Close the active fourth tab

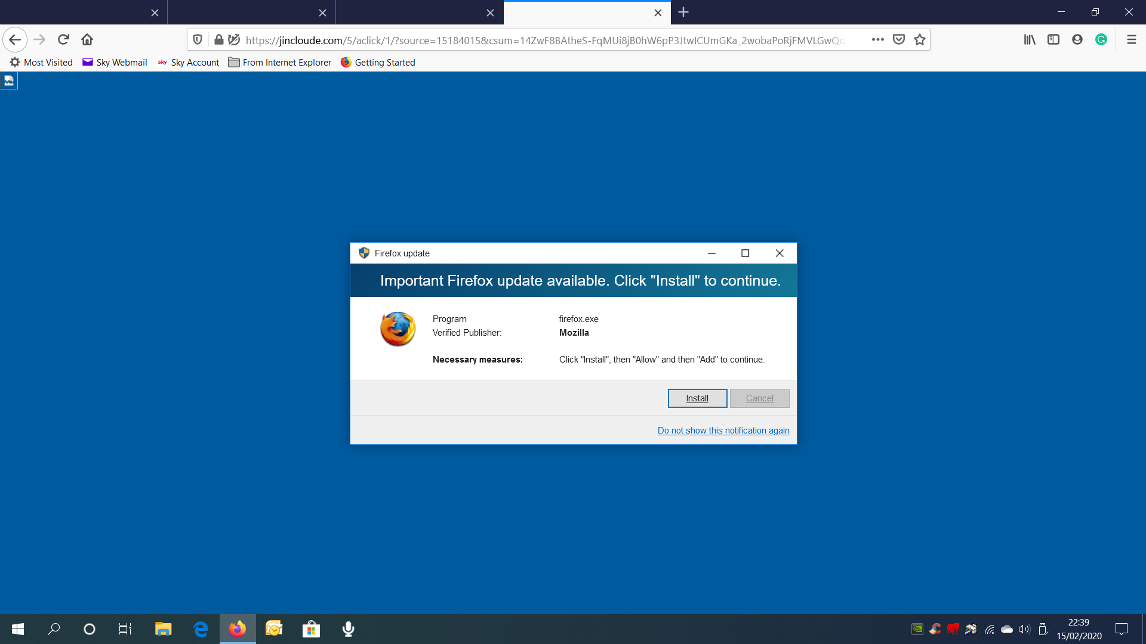coord(658,13)
